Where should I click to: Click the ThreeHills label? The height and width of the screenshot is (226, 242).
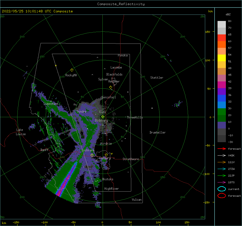[x=135, y=117]
